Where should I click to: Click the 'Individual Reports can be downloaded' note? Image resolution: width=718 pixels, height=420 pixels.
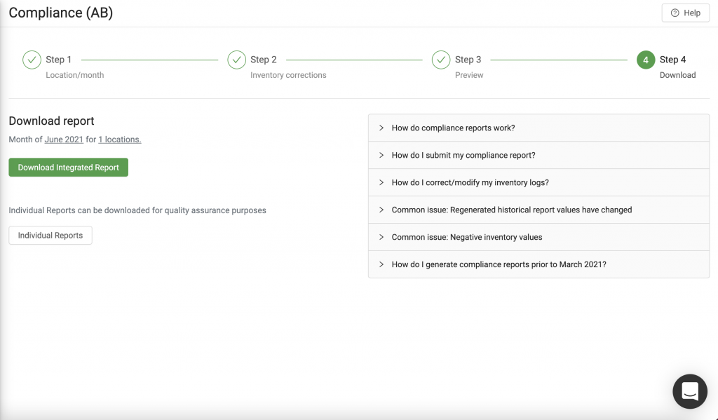click(137, 210)
